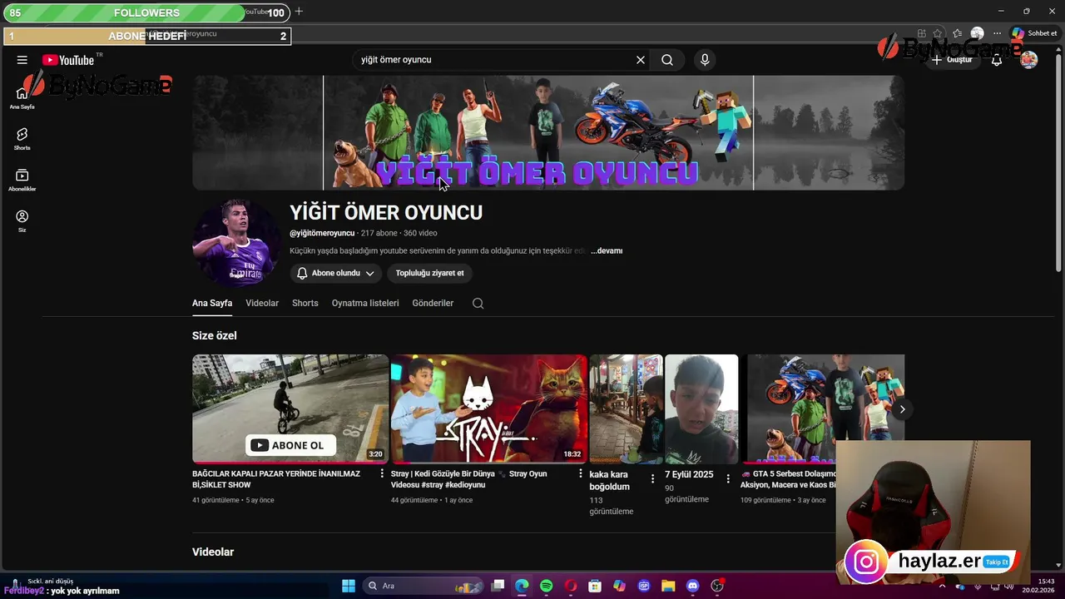Open options for the 7 Eylül 2025 short
The height and width of the screenshot is (599, 1065).
click(x=728, y=478)
